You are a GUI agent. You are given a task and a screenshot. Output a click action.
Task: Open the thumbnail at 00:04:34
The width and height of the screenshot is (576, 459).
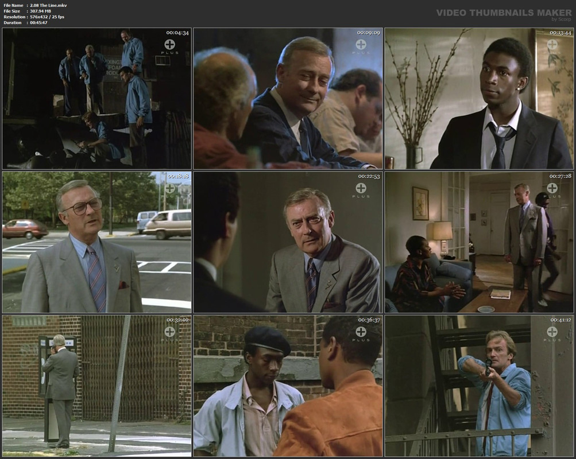(x=96, y=99)
